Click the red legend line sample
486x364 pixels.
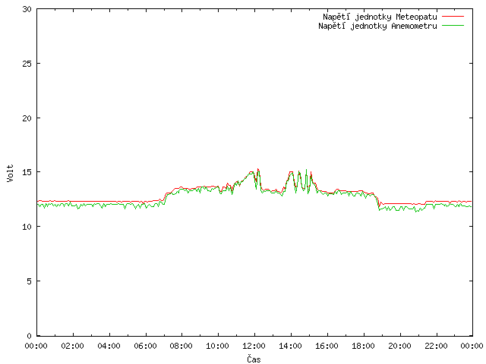coord(453,17)
